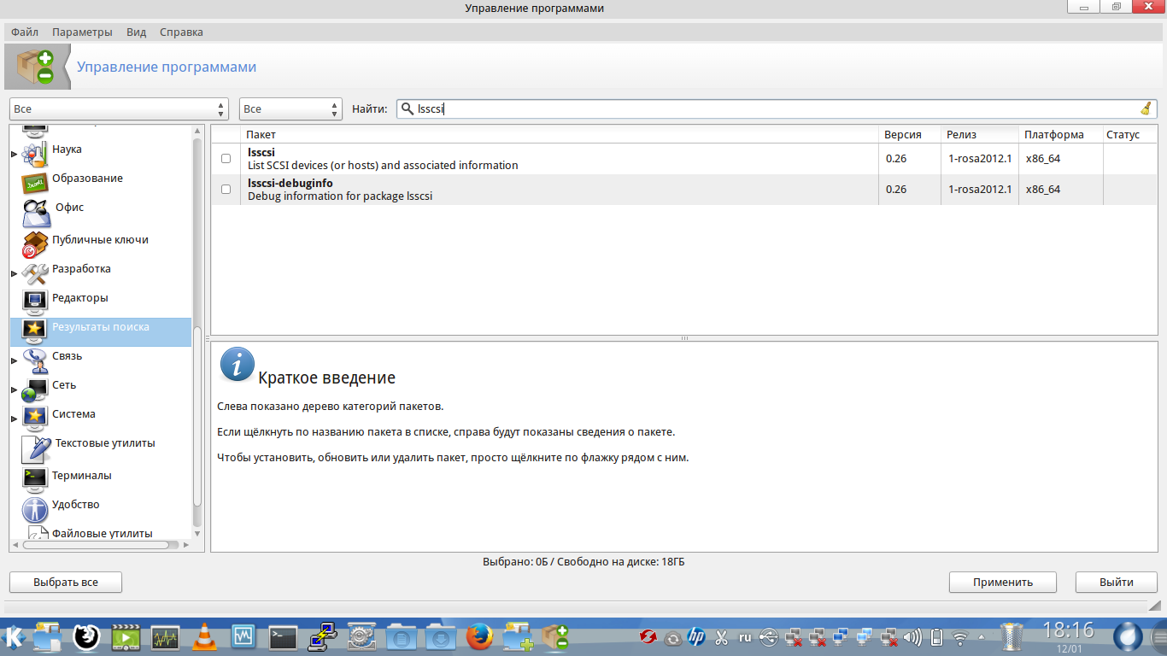Click the USB device notifier tray icon

[768, 637]
